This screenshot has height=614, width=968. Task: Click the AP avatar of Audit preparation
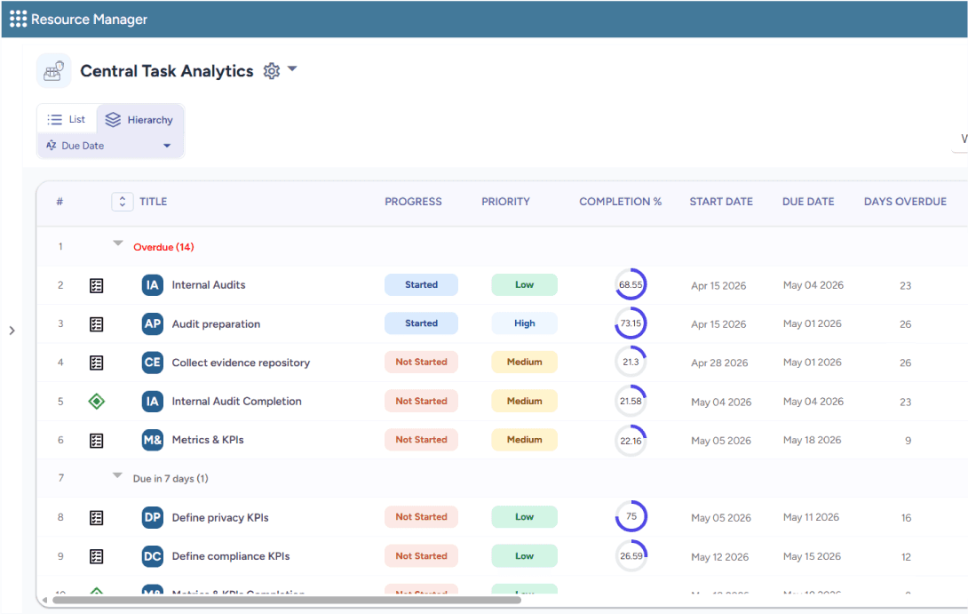tap(153, 323)
